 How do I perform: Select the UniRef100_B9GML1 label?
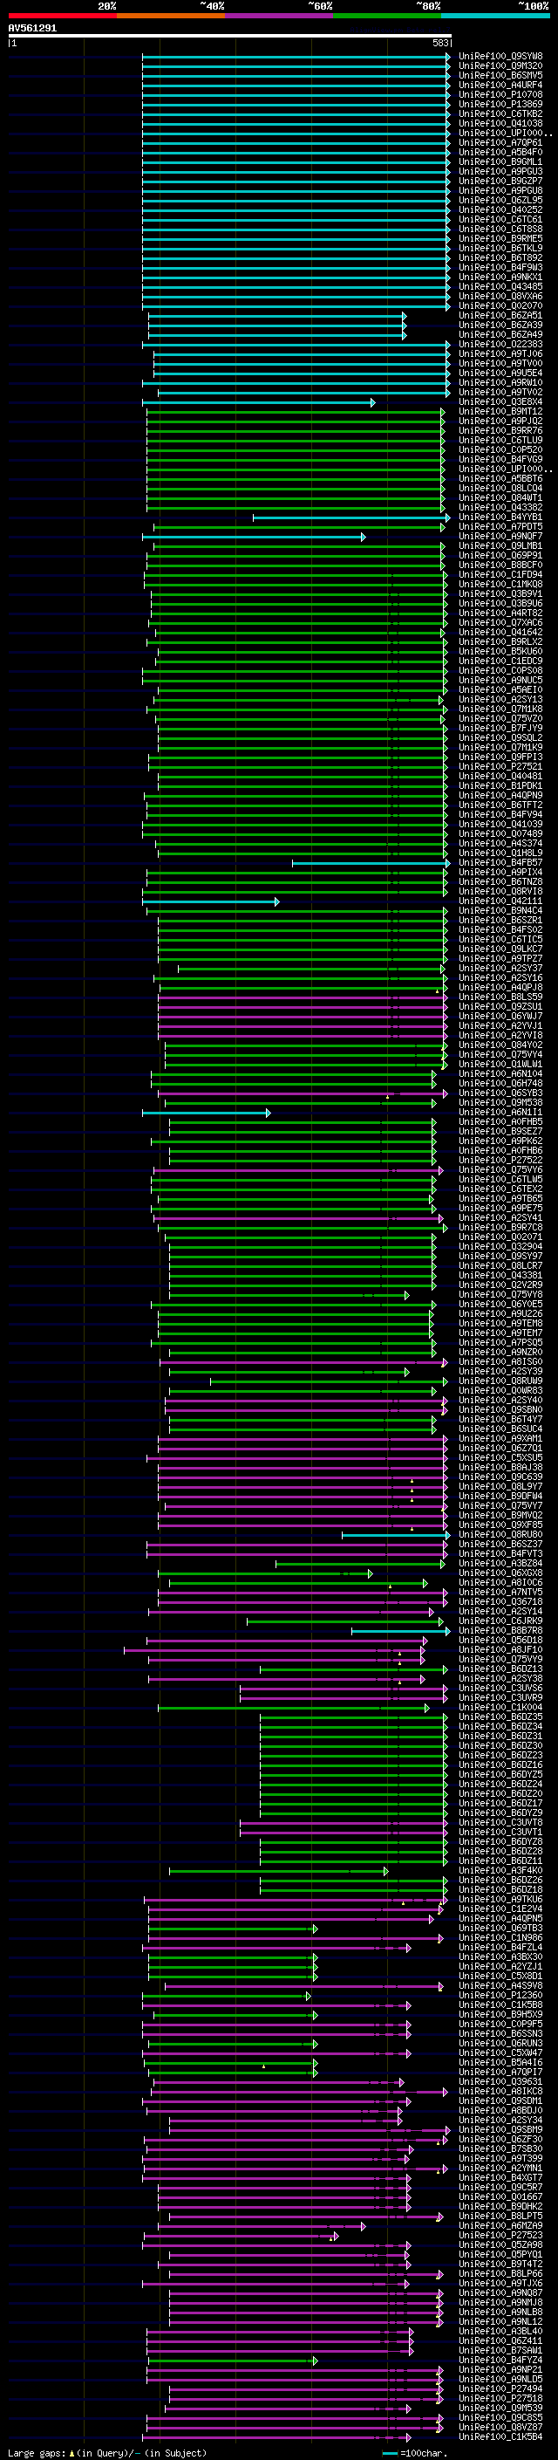(x=500, y=161)
